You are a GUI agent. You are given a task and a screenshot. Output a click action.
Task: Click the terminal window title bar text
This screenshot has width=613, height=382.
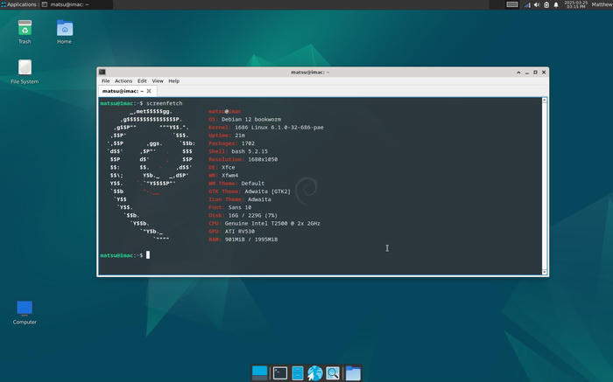click(x=310, y=73)
